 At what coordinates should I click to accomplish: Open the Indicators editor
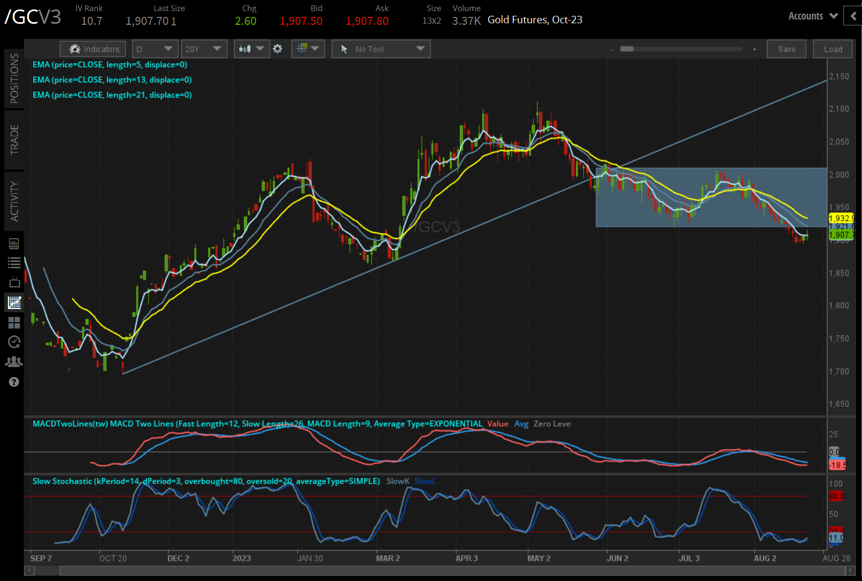click(92, 49)
